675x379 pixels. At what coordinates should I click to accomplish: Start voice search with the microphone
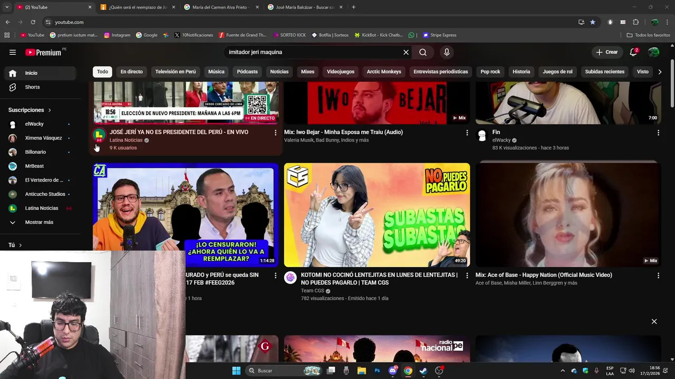447,52
